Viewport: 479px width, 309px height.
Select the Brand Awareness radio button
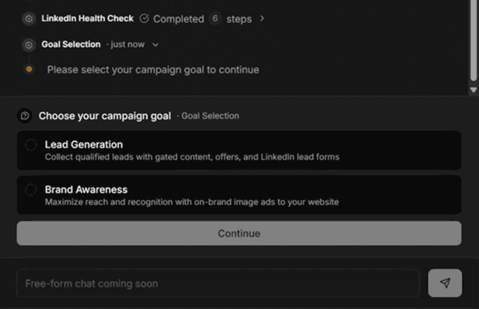click(x=31, y=190)
